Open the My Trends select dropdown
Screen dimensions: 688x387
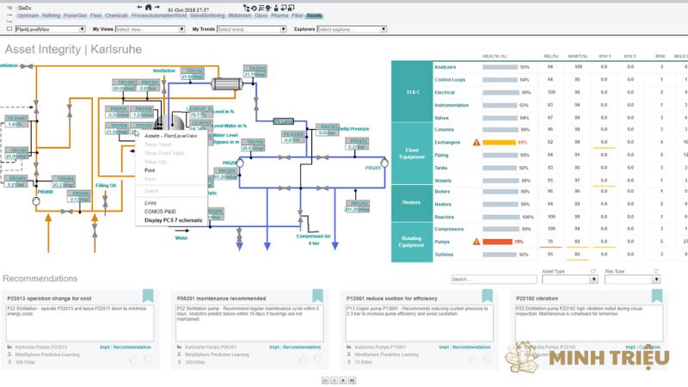pos(255,29)
